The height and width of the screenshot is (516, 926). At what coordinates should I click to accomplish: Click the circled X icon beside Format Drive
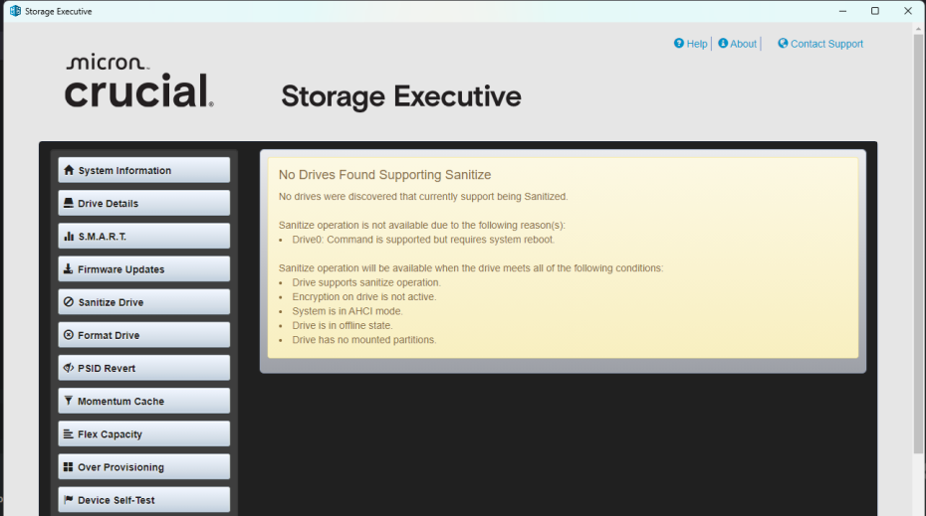(x=69, y=335)
